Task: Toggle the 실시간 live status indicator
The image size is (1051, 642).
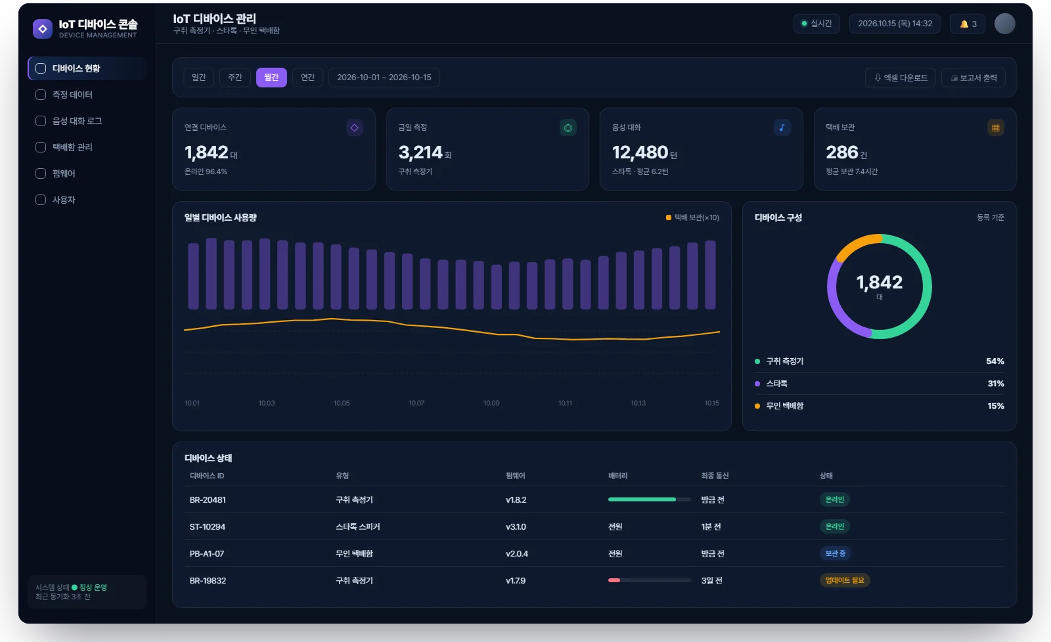Action: point(816,24)
